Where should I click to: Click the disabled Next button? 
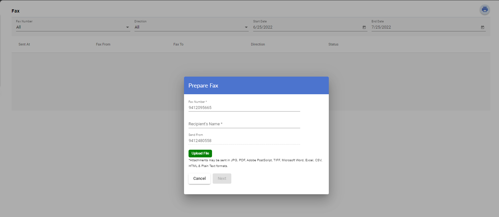coord(222,179)
